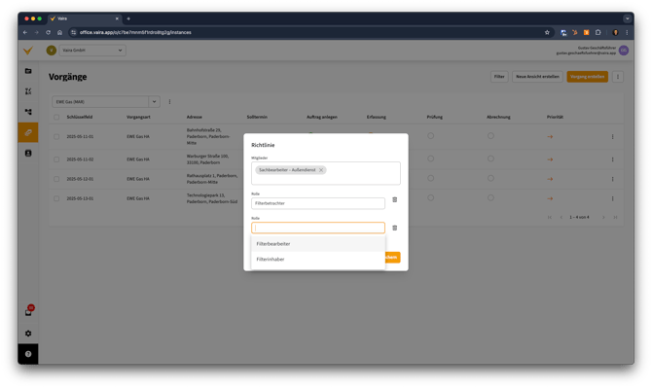652x388 pixels.
Task: Click priority arrow for 2025-05-12-01
Action: point(550,179)
